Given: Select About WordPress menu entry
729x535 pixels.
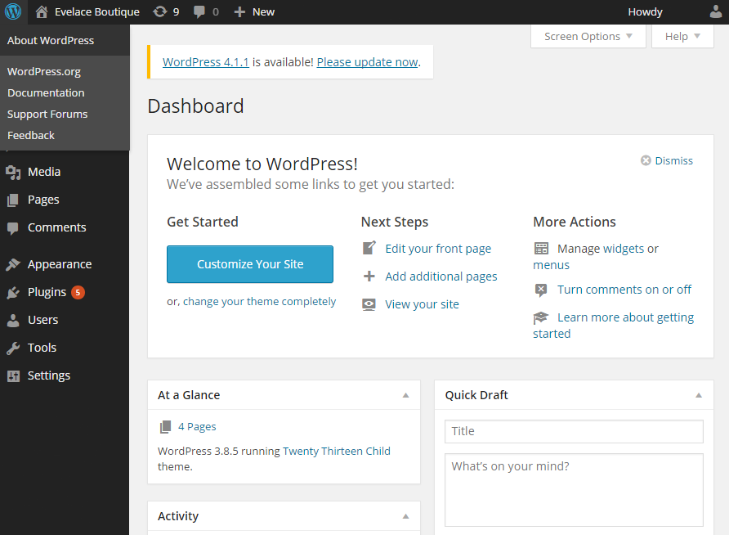Looking at the screenshot, I should 51,40.
